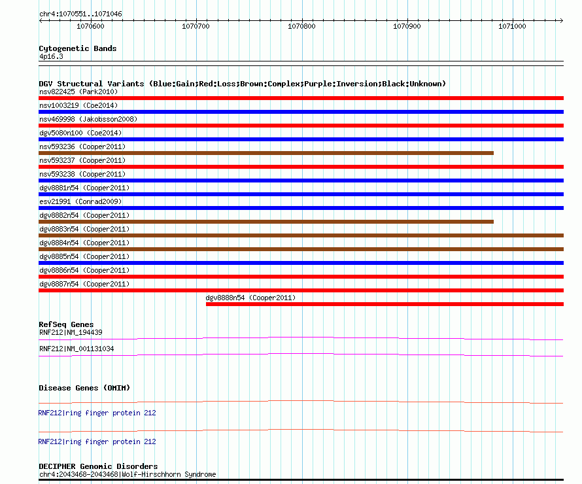Screen dimensions: 582x484
Task: Click the dgv8887n54 (Cooper2011) label
Action: [84, 284]
